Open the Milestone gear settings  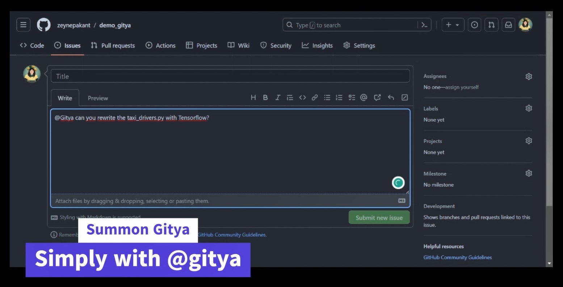coord(529,173)
